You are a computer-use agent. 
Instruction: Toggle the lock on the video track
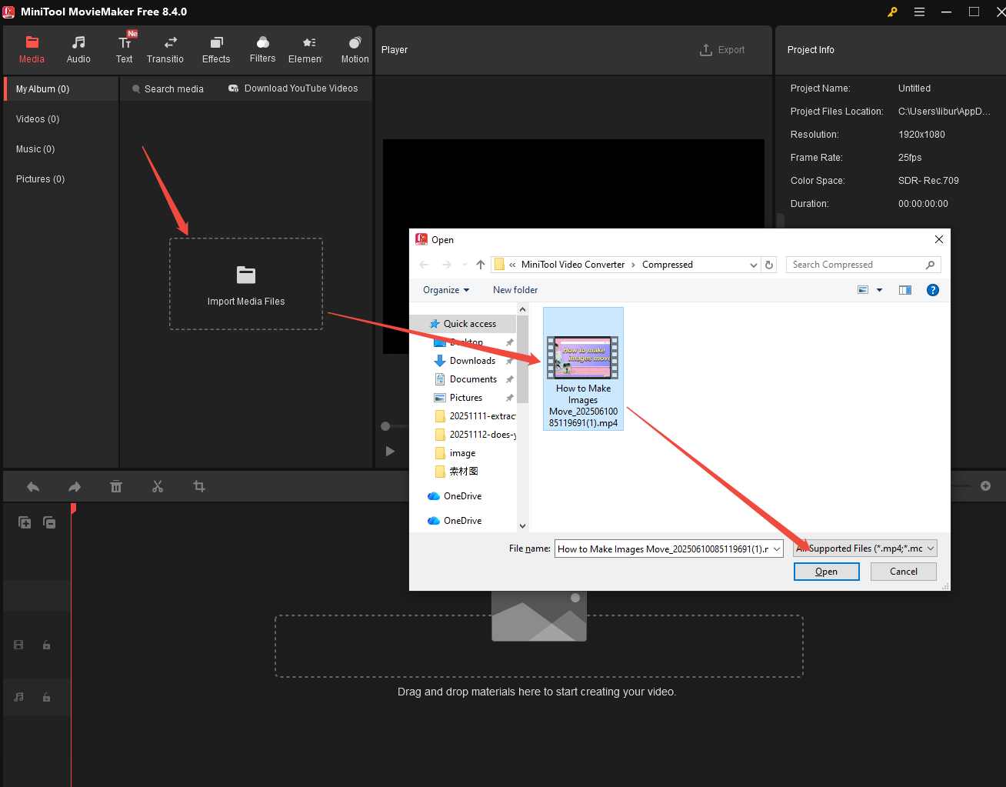46,645
